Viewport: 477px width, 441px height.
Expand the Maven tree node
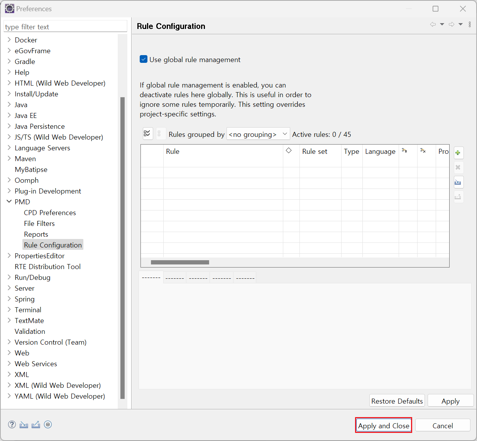(x=9, y=158)
